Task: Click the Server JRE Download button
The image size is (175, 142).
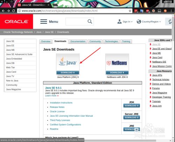Action: point(132,117)
